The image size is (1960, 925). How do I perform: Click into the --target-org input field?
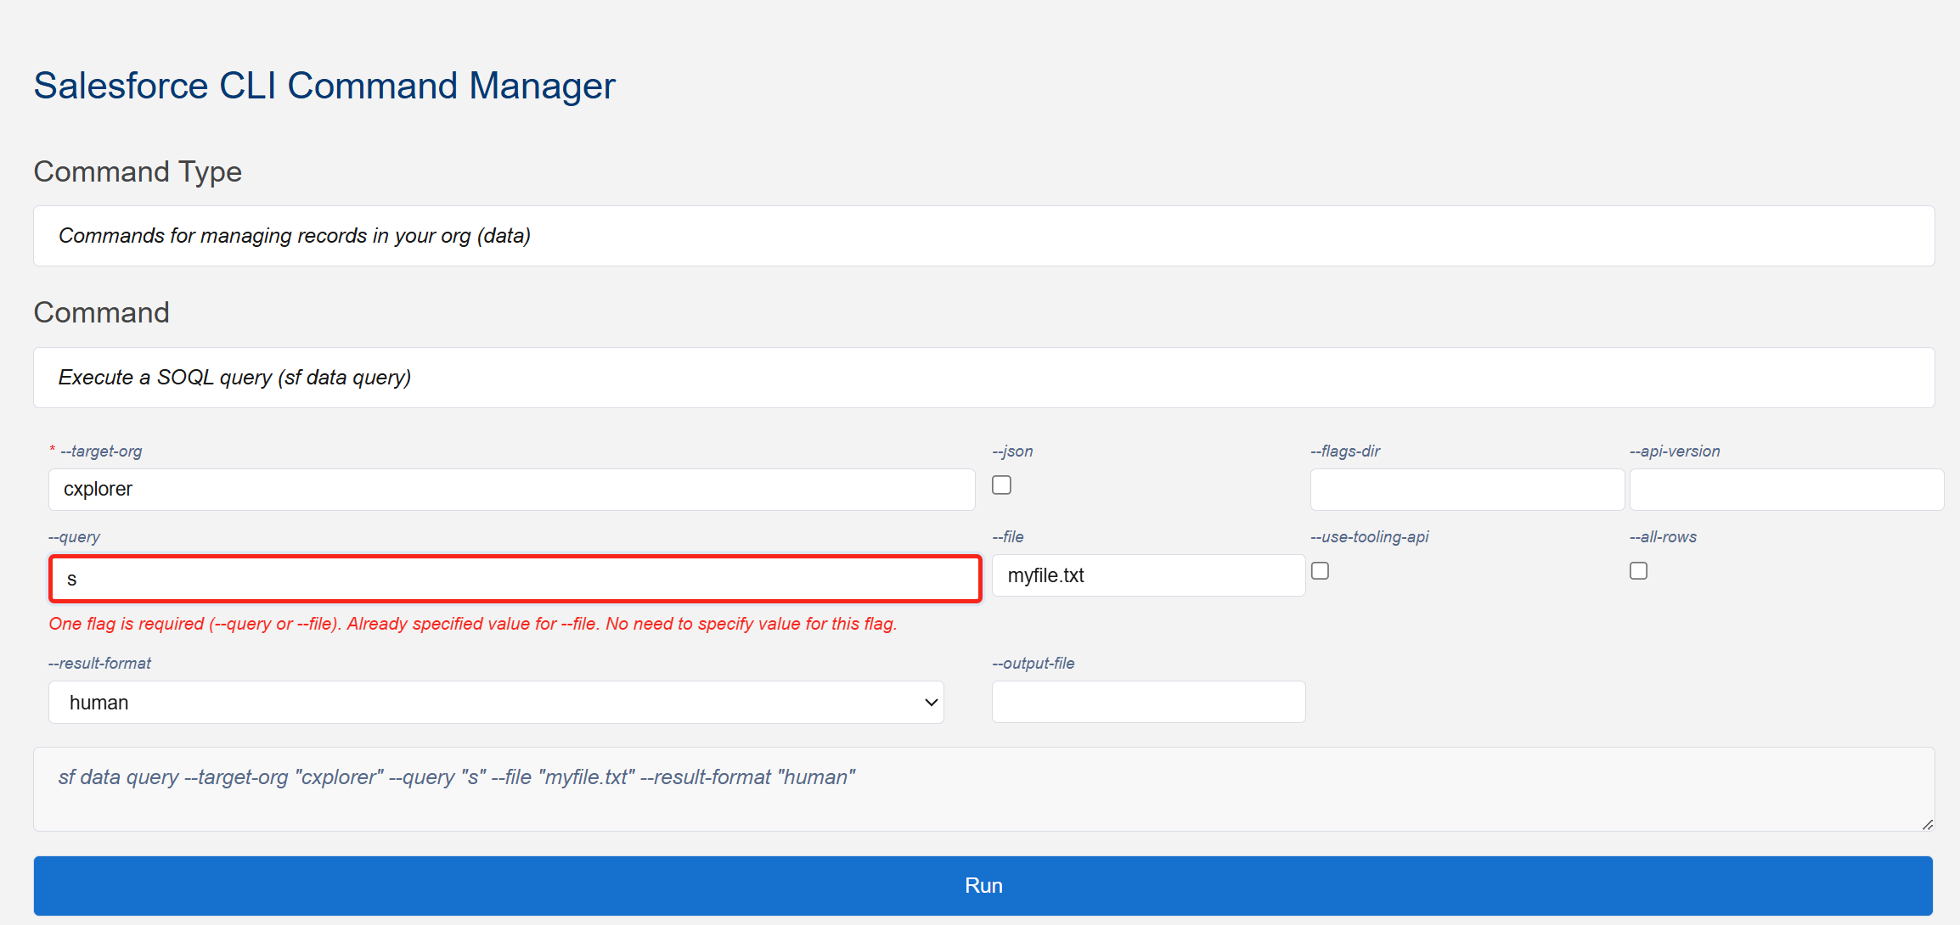click(x=511, y=490)
